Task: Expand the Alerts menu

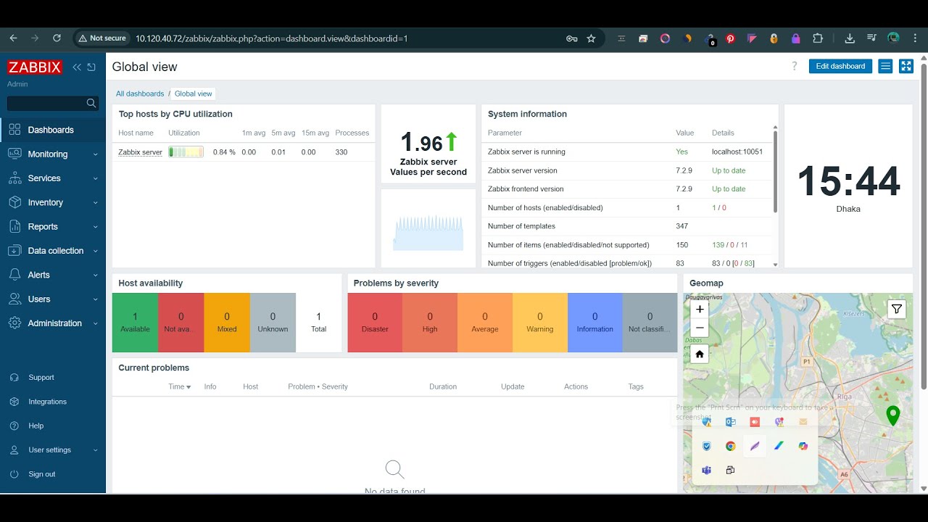Action: [53, 275]
